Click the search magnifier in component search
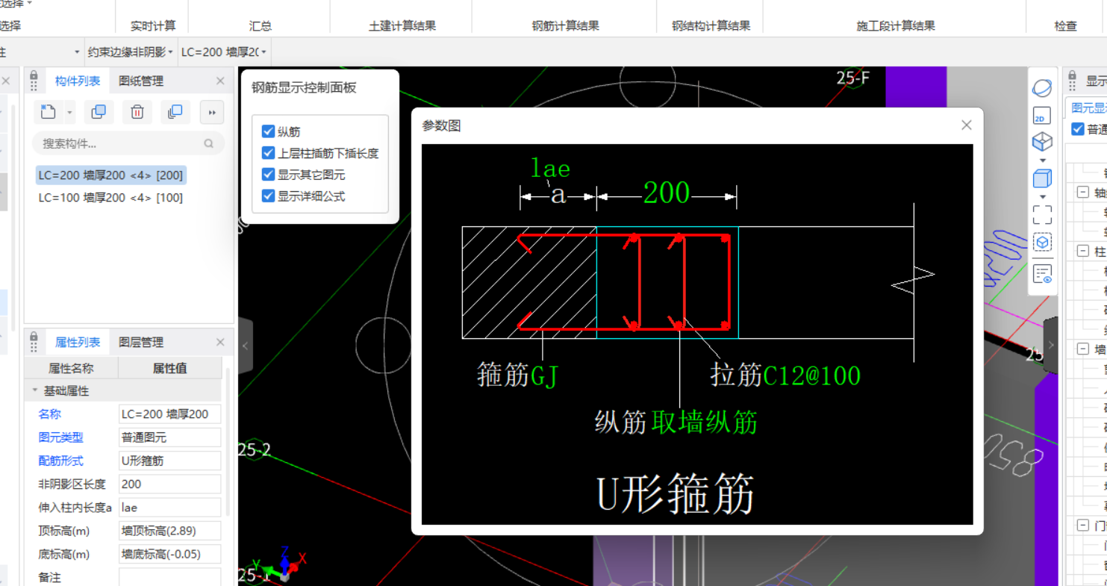The height and width of the screenshot is (586, 1107). coord(209,143)
